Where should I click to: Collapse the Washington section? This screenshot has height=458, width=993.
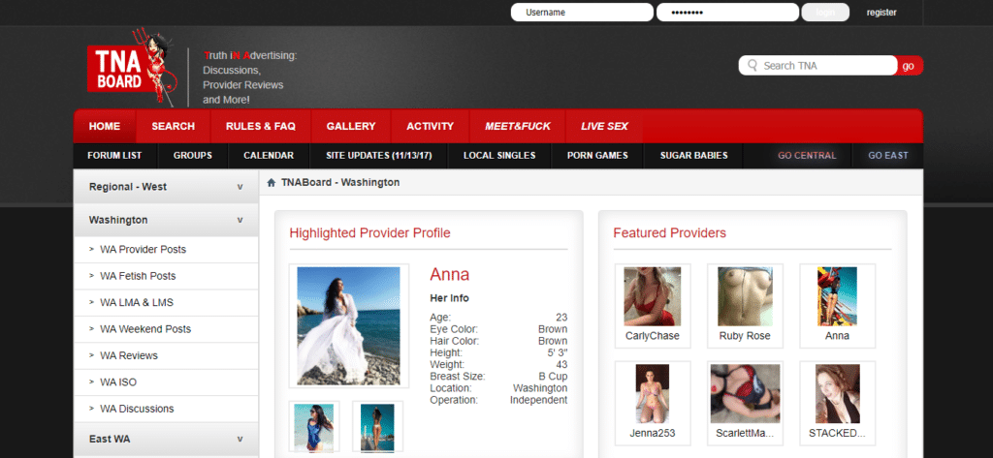point(166,220)
